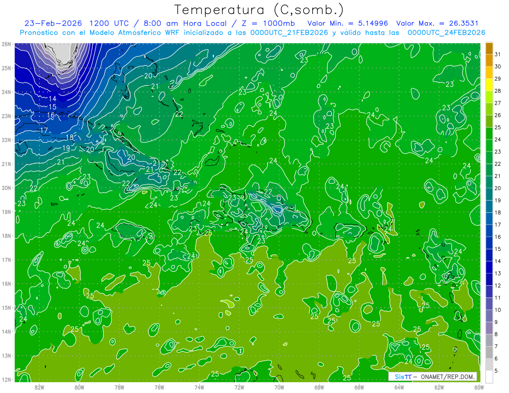Click the "25N" latitude axis label
Viewport: 509px width, 393px height.
point(6,68)
